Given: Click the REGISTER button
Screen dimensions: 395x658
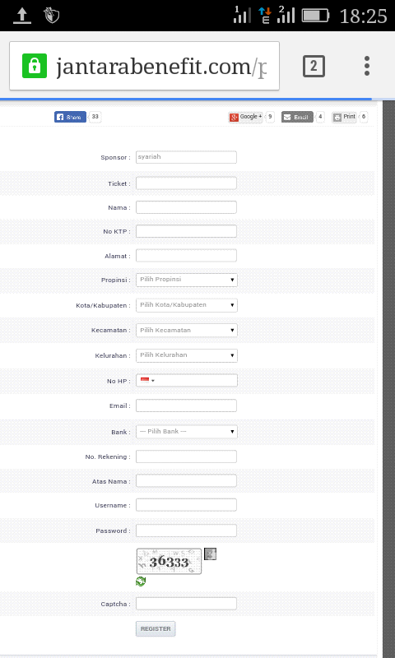Looking at the screenshot, I should point(156,628).
